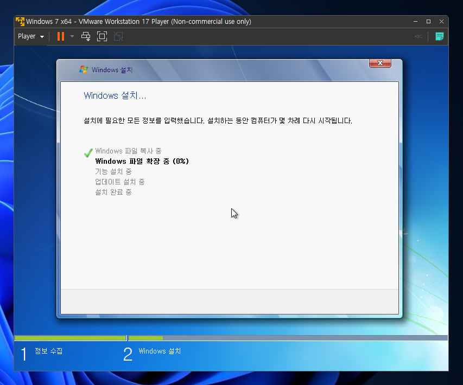
Task: Open the Player menu
Action: tap(31, 36)
